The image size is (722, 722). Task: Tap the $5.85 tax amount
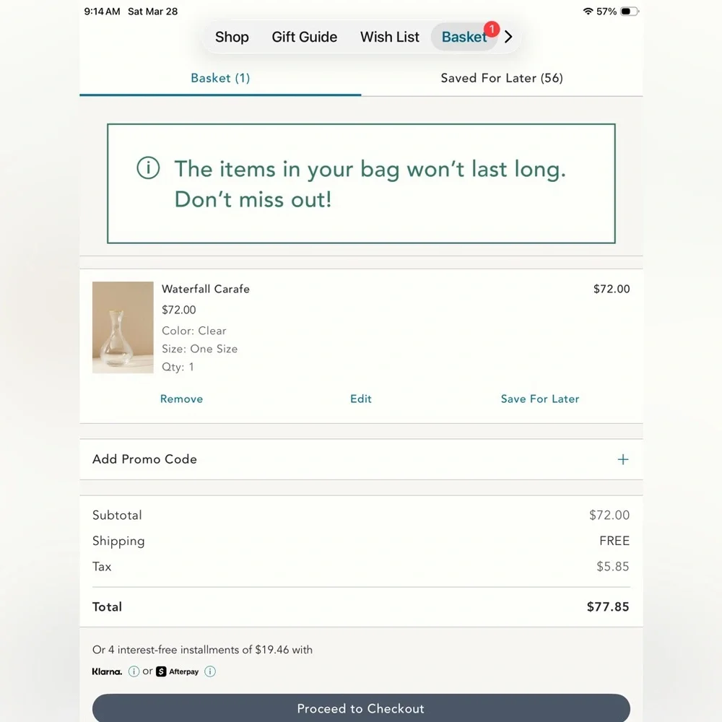pos(612,566)
